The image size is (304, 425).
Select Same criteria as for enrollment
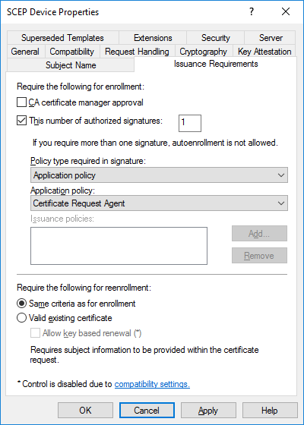pyautogui.click(x=22, y=304)
